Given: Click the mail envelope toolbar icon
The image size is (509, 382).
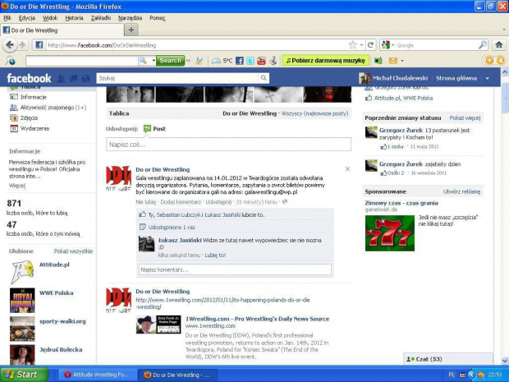Looking at the screenshot, I should click(x=393, y=61).
